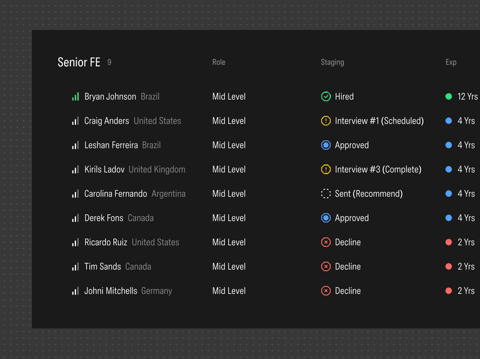Sort by the Role column header

tap(219, 62)
